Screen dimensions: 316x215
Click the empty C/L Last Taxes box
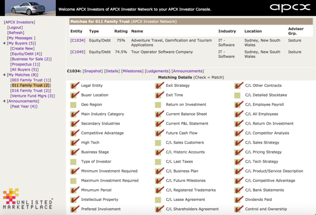(x=158, y=162)
